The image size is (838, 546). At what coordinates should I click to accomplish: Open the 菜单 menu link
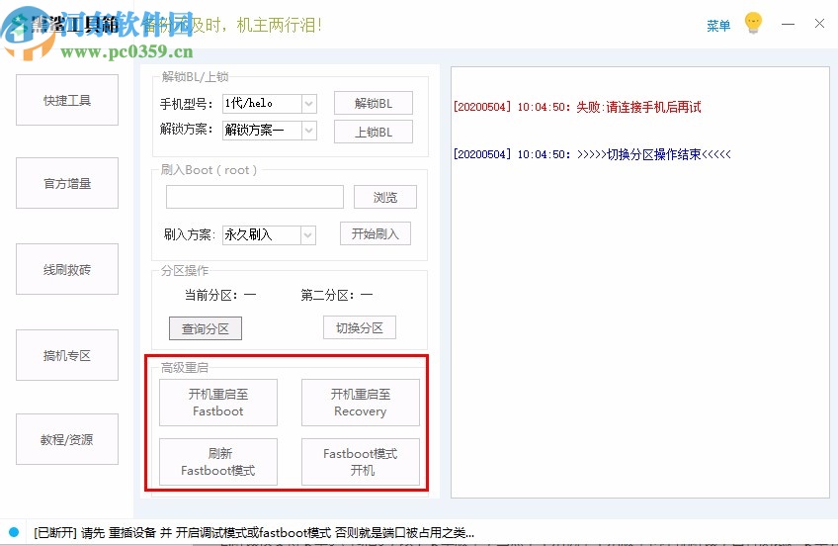pyautogui.click(x=718, y=26)
